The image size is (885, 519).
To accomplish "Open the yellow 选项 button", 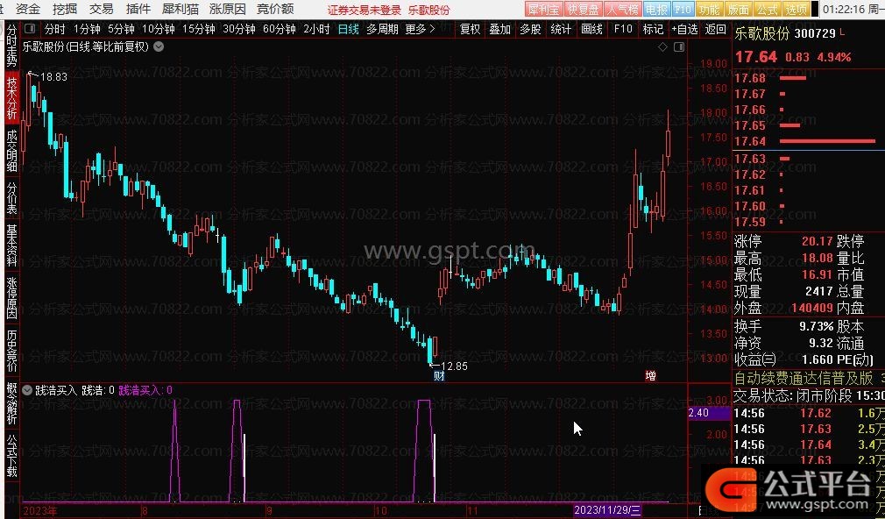I will (x=797, y=9).
